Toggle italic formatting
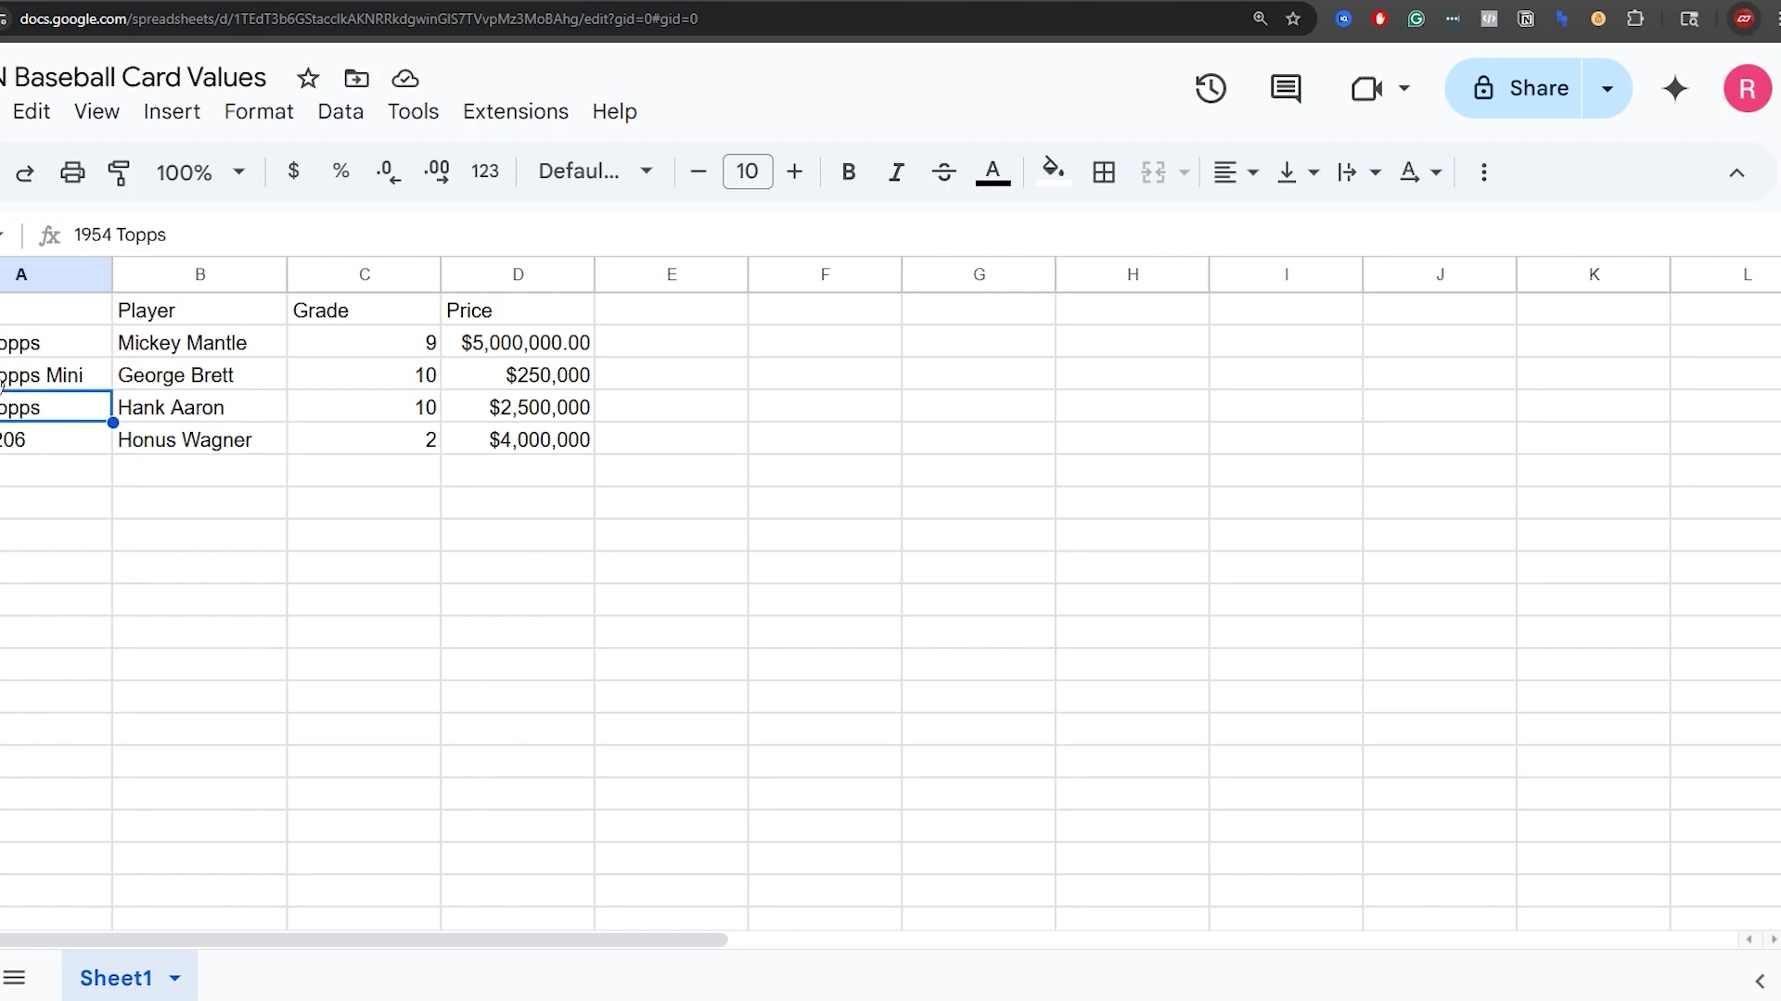Viewport: 1781px width, 1001px height. click(x=896, y=172)
